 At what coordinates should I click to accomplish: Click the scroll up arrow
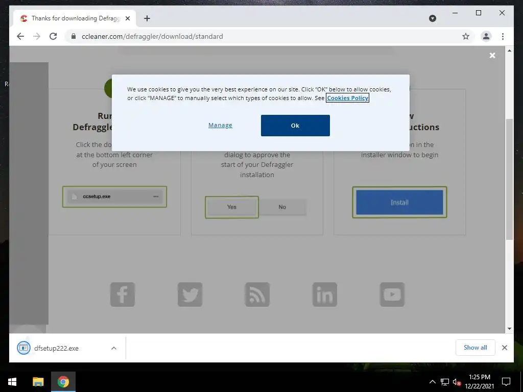tap(509, 51)
